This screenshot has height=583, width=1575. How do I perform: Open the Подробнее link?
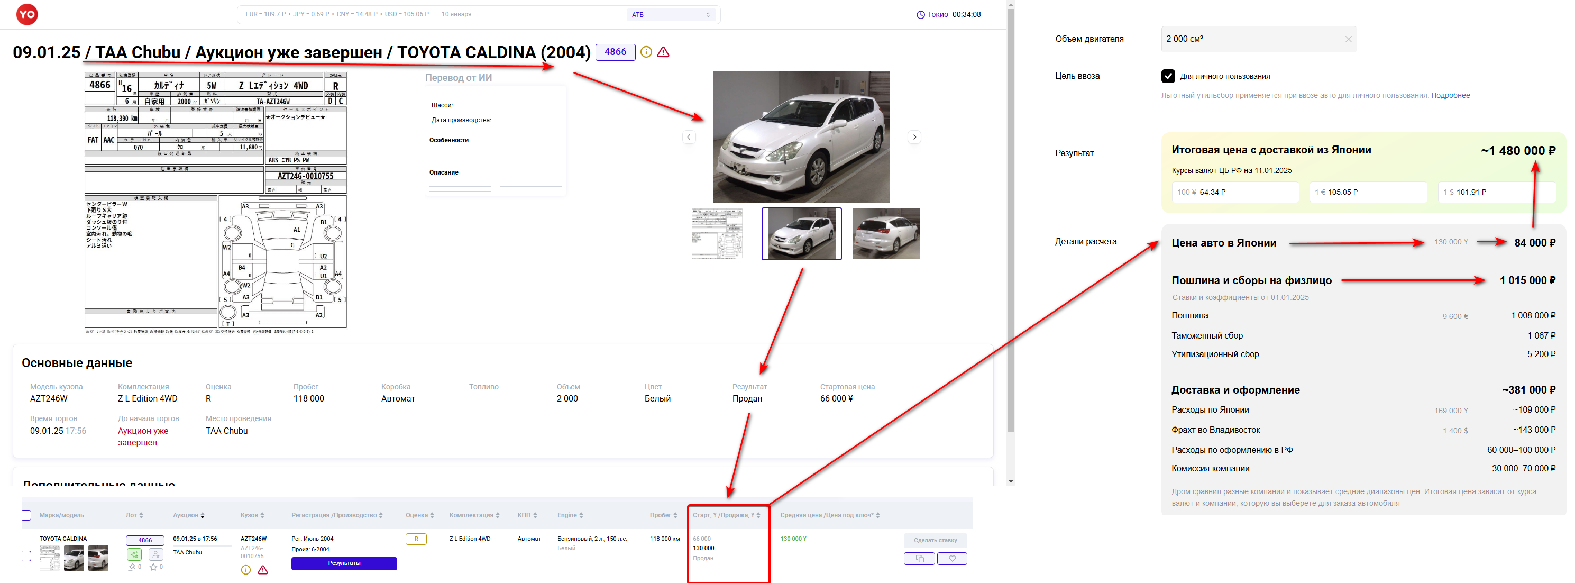(1450, 95)
